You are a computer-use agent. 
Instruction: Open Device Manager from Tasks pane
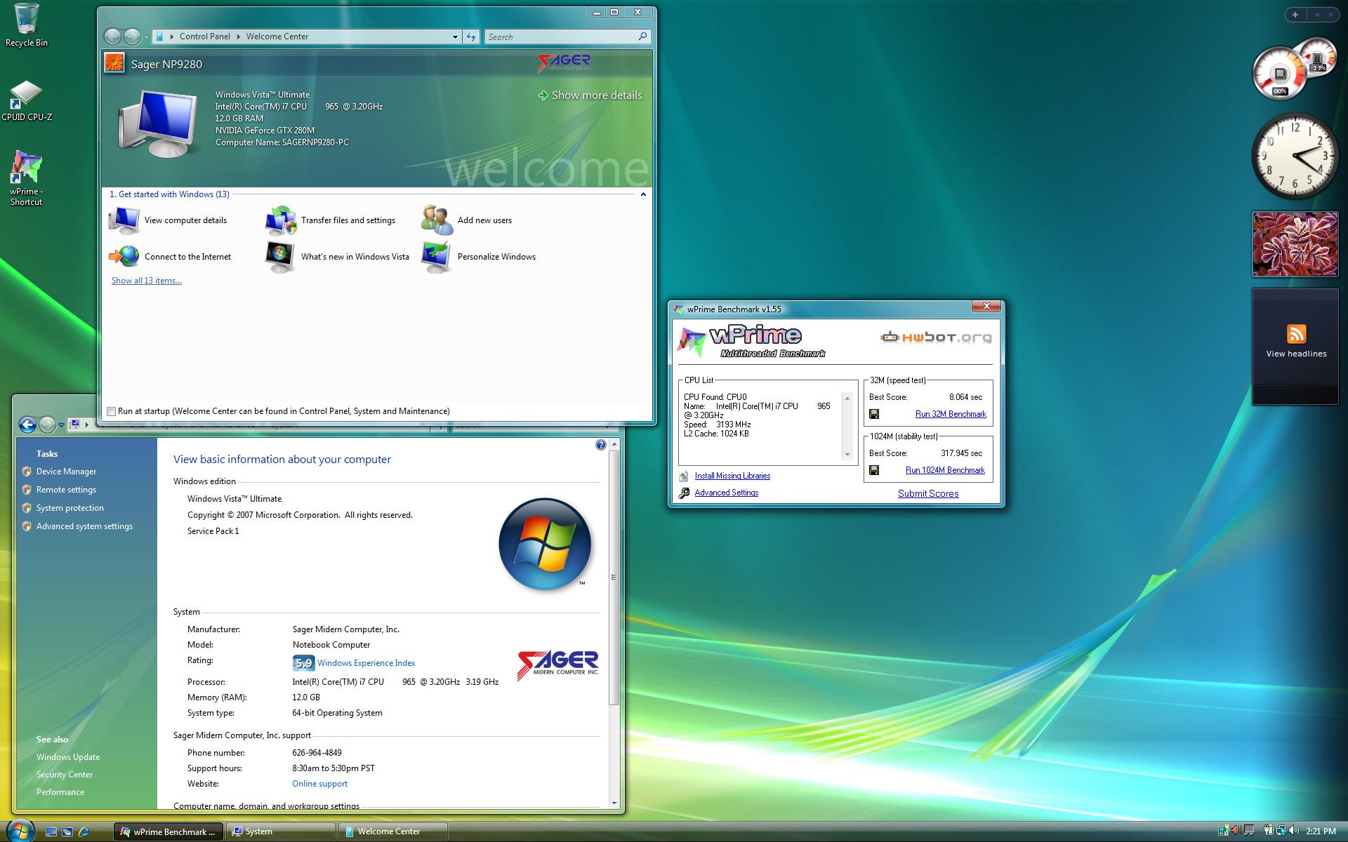[x=66, y=472]
